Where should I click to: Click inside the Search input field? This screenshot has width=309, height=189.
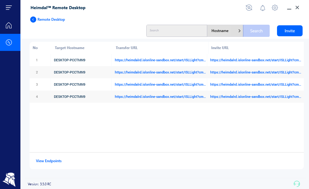point(176,31)
